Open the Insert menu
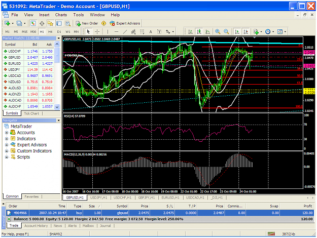This screenshot has height=238, width=317. (44, 15)
